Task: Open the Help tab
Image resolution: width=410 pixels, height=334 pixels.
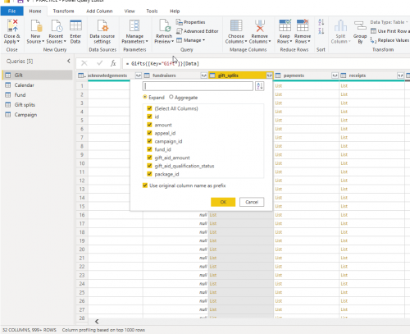Action: 175,11
